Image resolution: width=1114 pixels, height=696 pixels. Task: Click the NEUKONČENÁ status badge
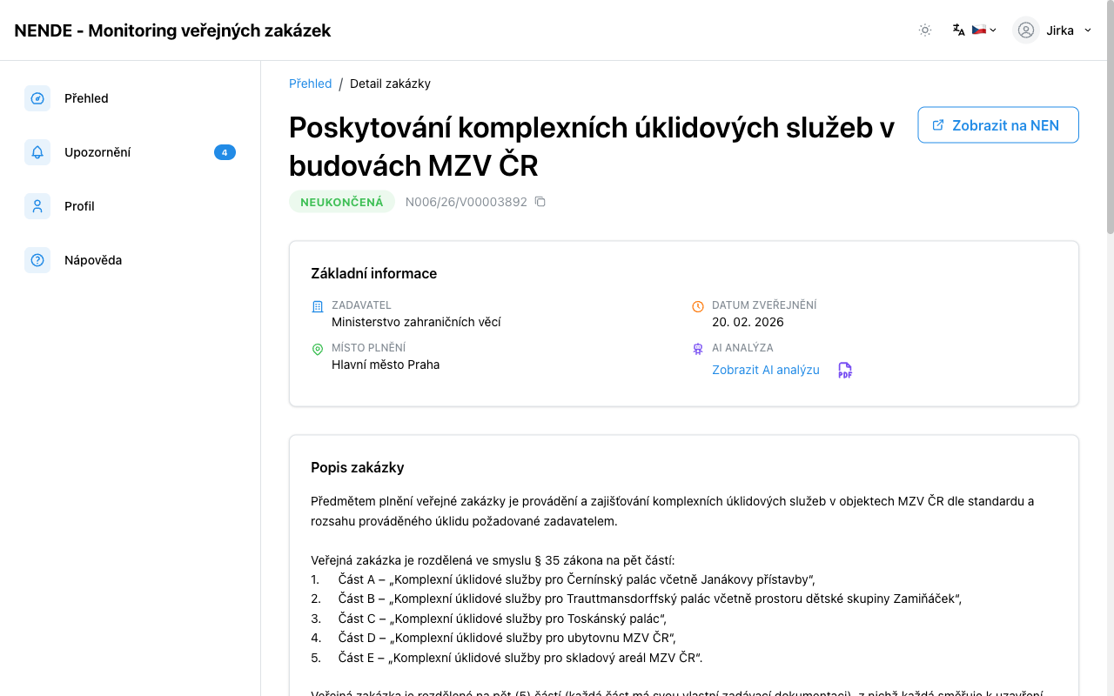click(342, 201)
